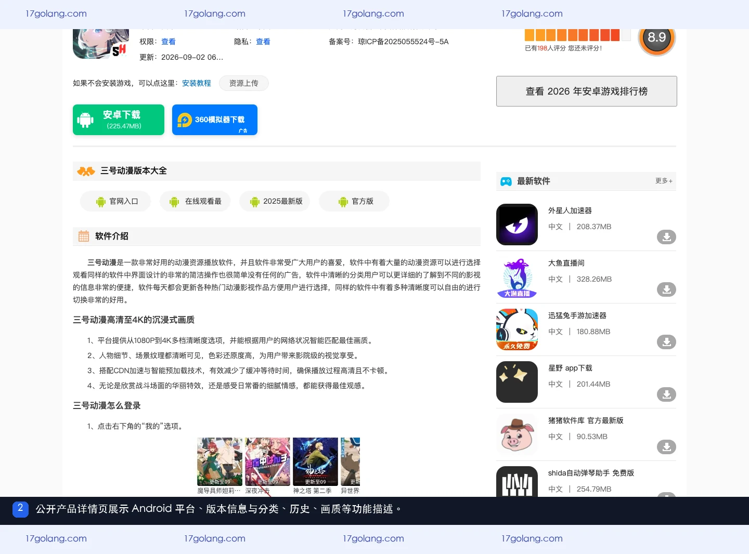The image size is (749, 554).
Task: Click the 三号动漫 app icon thumbnail
Action: point(101,44)
